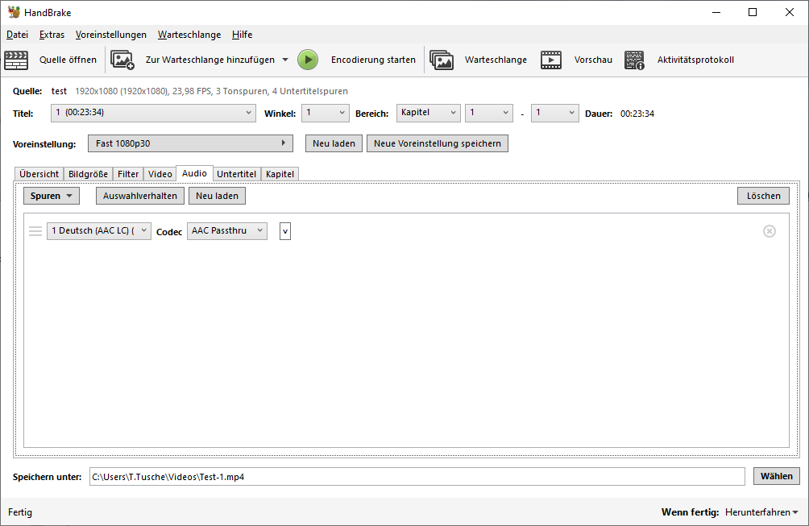Open the Datei menu
This screenshot has width=809, height=526.
(17, 35)
